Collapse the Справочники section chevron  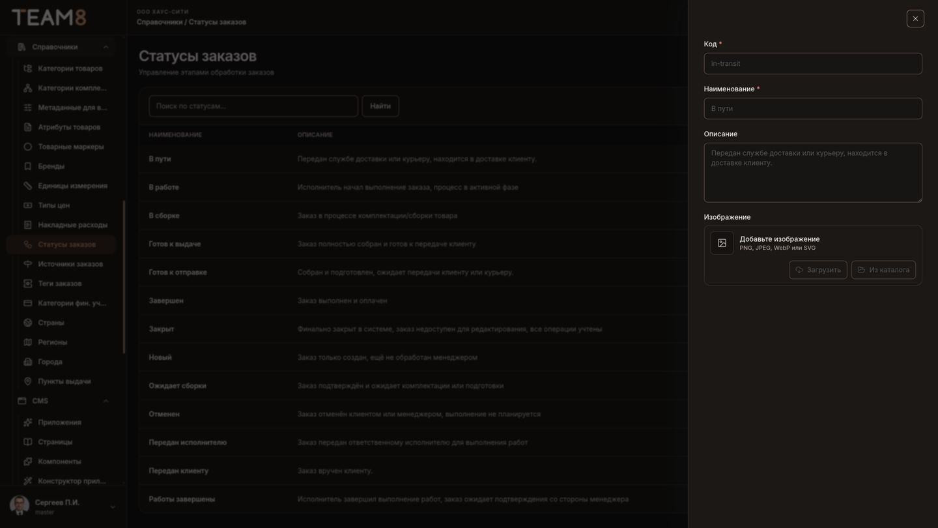point(106,47)
